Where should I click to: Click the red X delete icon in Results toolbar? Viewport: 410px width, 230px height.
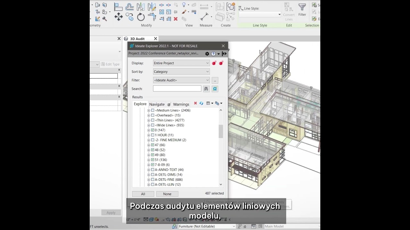195,103
